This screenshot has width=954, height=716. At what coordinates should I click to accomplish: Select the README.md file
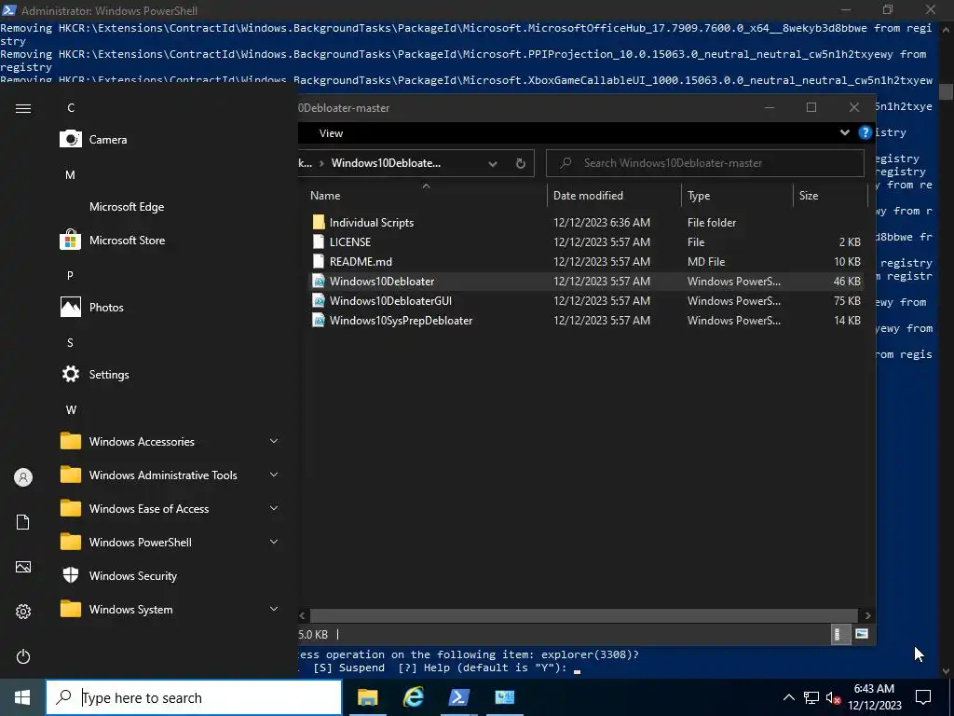tap(361, 261)
